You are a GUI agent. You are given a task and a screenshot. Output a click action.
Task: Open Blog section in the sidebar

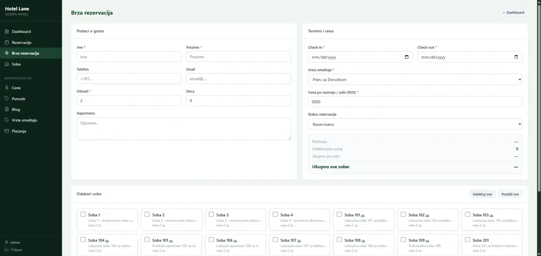31,109
